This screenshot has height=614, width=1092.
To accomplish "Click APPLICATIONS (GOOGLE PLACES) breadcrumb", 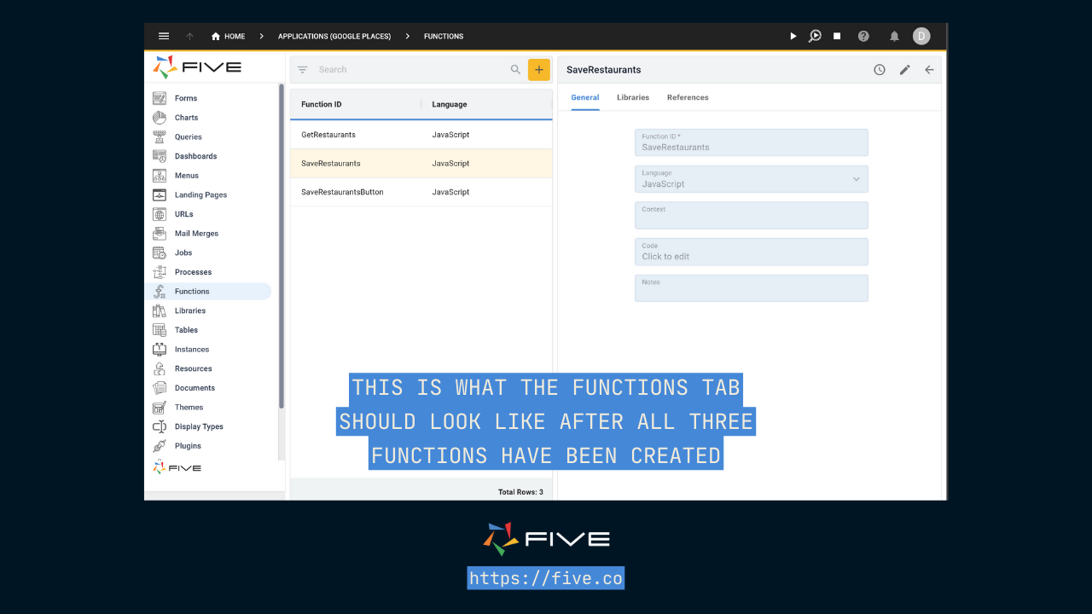I will coord(334,36).
